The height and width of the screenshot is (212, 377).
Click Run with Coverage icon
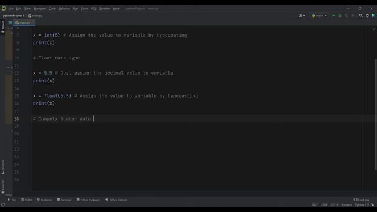pyautogui.click(x=346, y=16)
